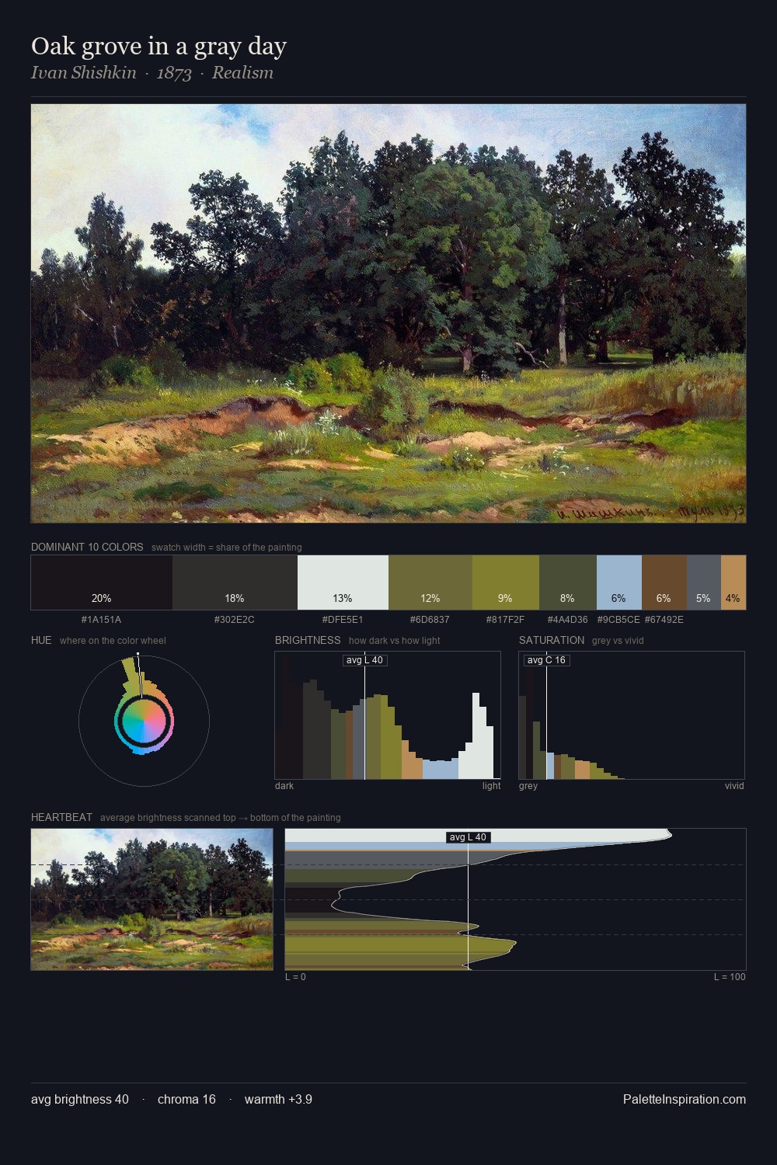Open the PaletteInspiration.com link
Viewport: 777px width, 1165px height.
(x=685, y=1099)
